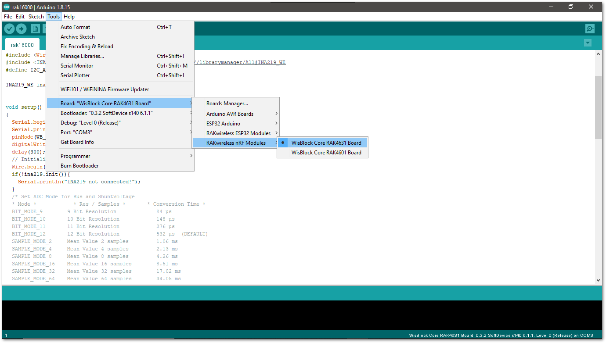Click line number 1 in status bar
The height and width of the screenshot is (343, 606).
point(6,335)
